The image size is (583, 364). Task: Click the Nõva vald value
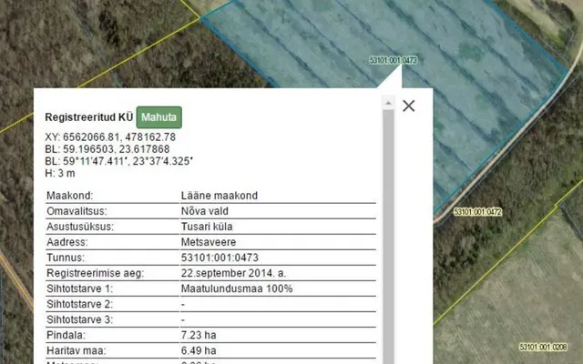pyautogui.click(x=205, y=211)
